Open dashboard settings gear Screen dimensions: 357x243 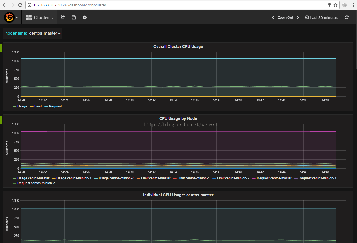click(x=85, y=17)
